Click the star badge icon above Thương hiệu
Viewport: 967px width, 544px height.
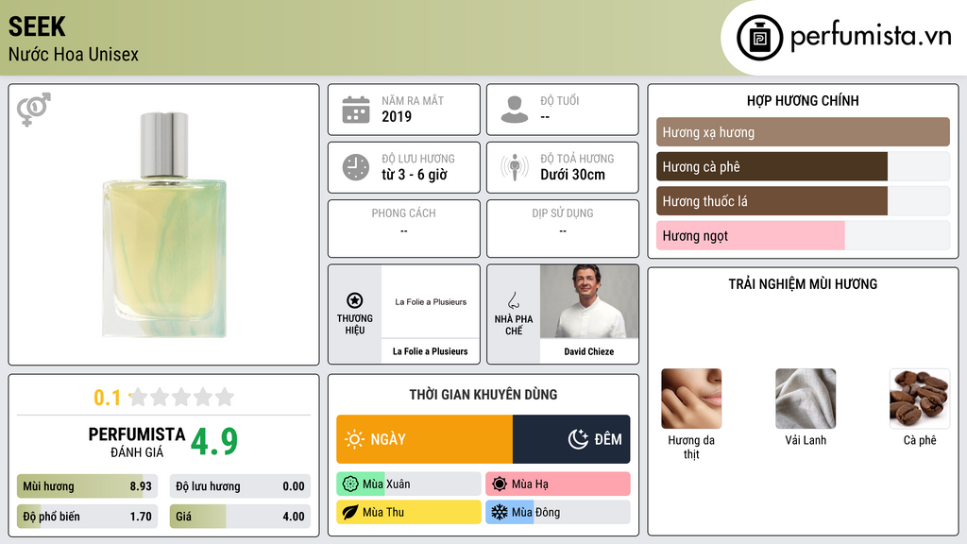pyautogui.click(x=355, y=300)
